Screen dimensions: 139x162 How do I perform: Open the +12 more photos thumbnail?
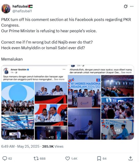51,133
